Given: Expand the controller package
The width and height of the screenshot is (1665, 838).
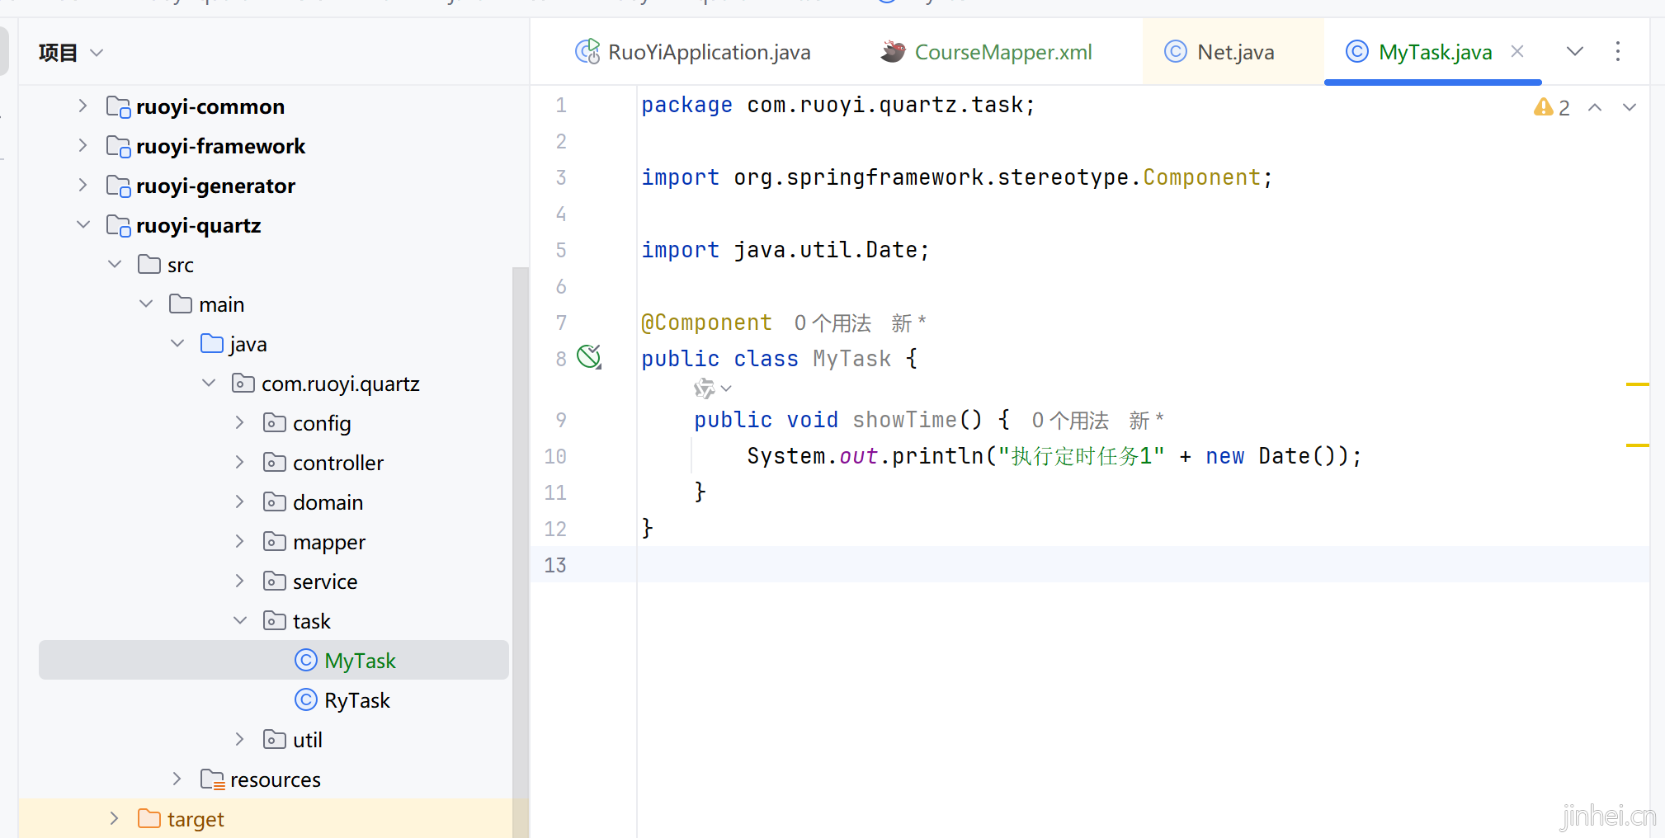Looking at the screenshot, I should point(240,462).
